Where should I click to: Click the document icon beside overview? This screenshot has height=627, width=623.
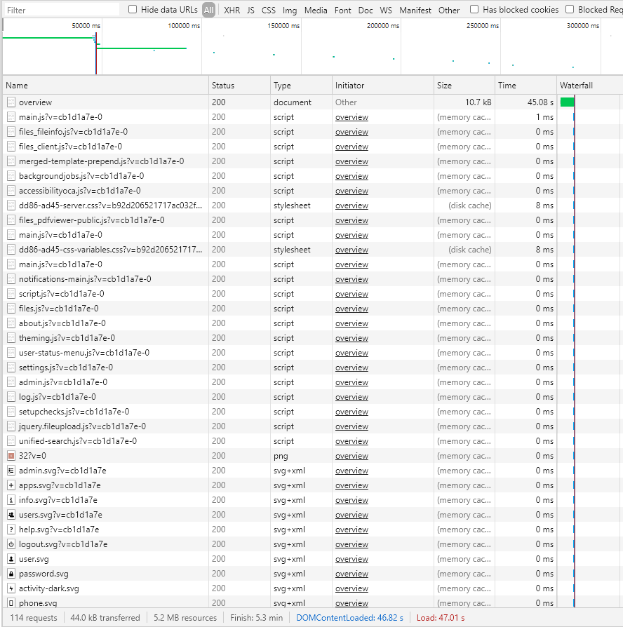(11, 102)
